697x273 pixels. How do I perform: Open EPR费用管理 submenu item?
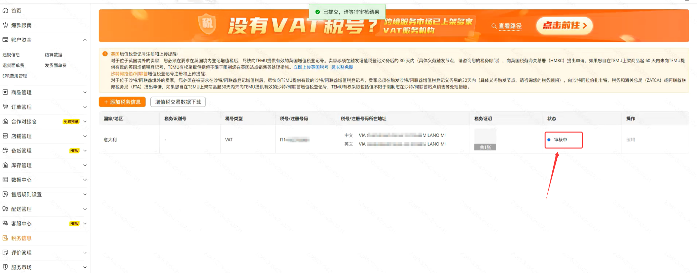click(15, 76)
